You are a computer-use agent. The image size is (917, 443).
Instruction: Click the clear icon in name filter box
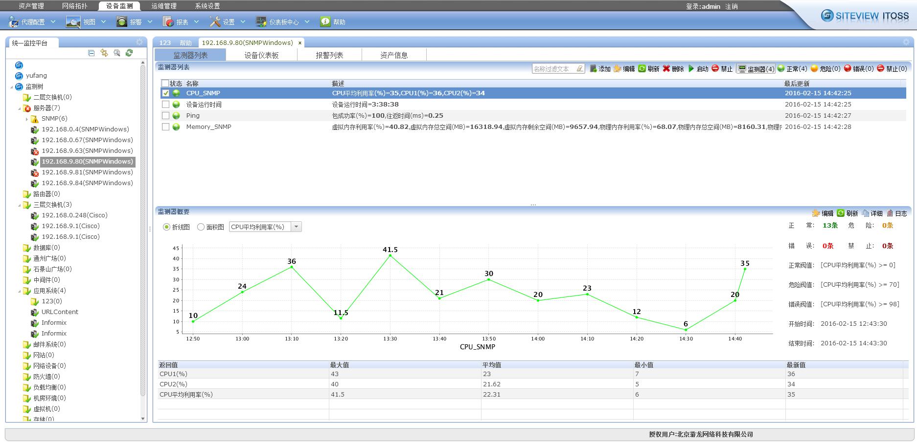click(x=580, y=69)
